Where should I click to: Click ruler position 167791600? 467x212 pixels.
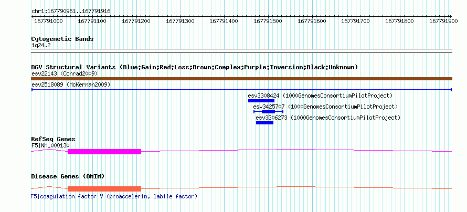click(x=312, y=21)
